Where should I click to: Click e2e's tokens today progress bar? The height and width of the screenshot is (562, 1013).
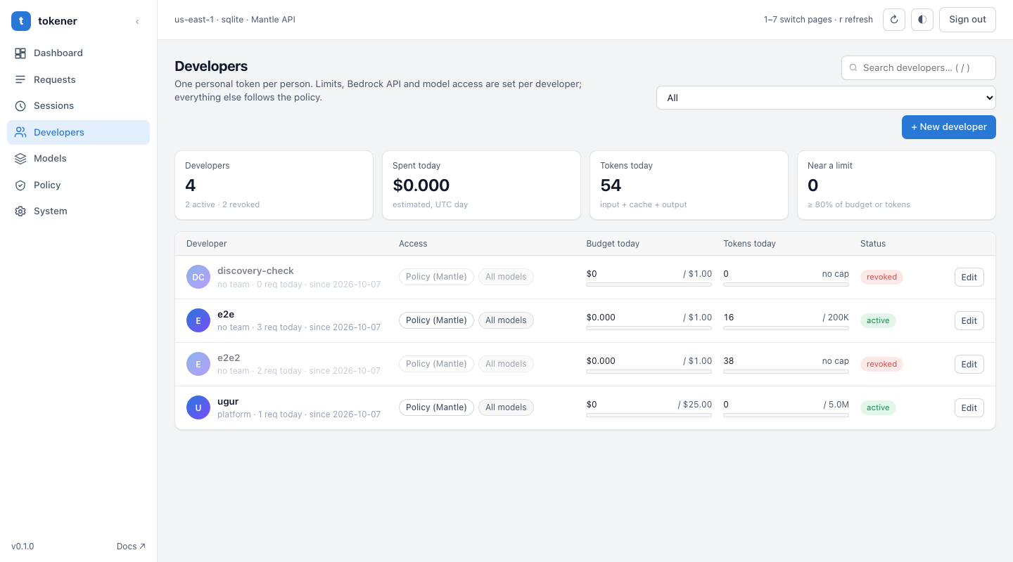point(786,328)
